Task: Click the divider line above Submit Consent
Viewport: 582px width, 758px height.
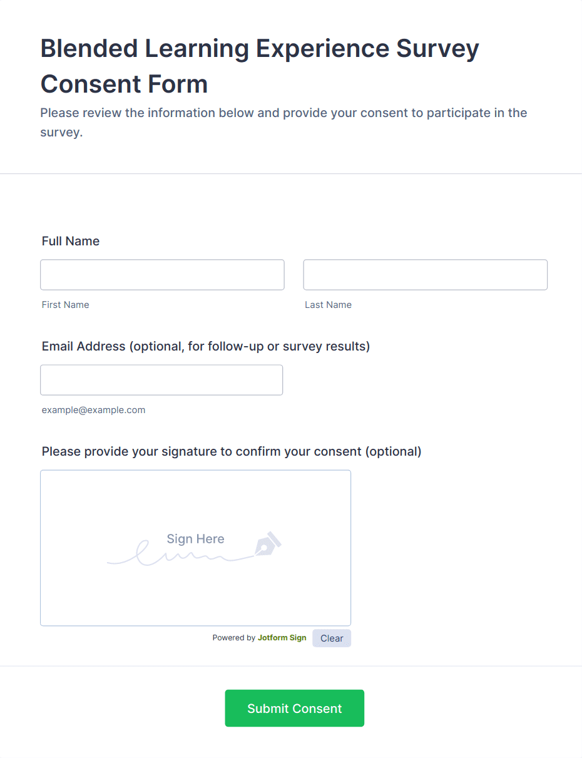Action: click(x=291, y=666)
